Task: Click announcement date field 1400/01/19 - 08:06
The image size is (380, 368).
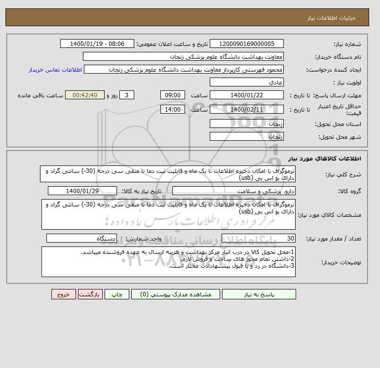Action: [97, 43]
